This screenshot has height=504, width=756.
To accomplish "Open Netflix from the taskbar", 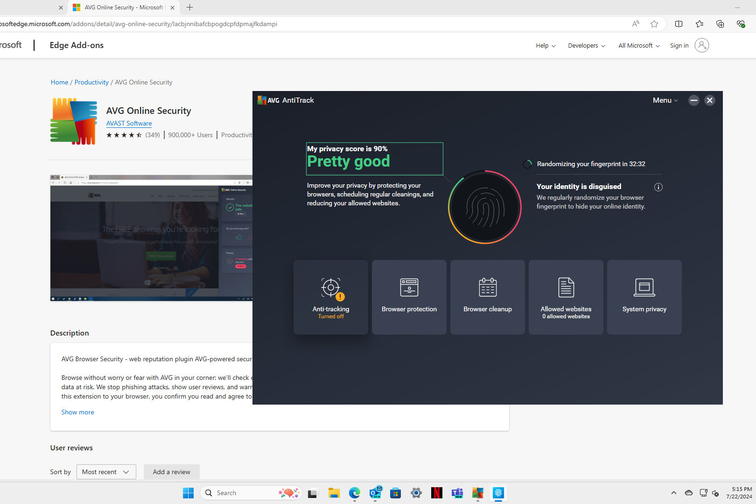I will click(x=437, y=493).
